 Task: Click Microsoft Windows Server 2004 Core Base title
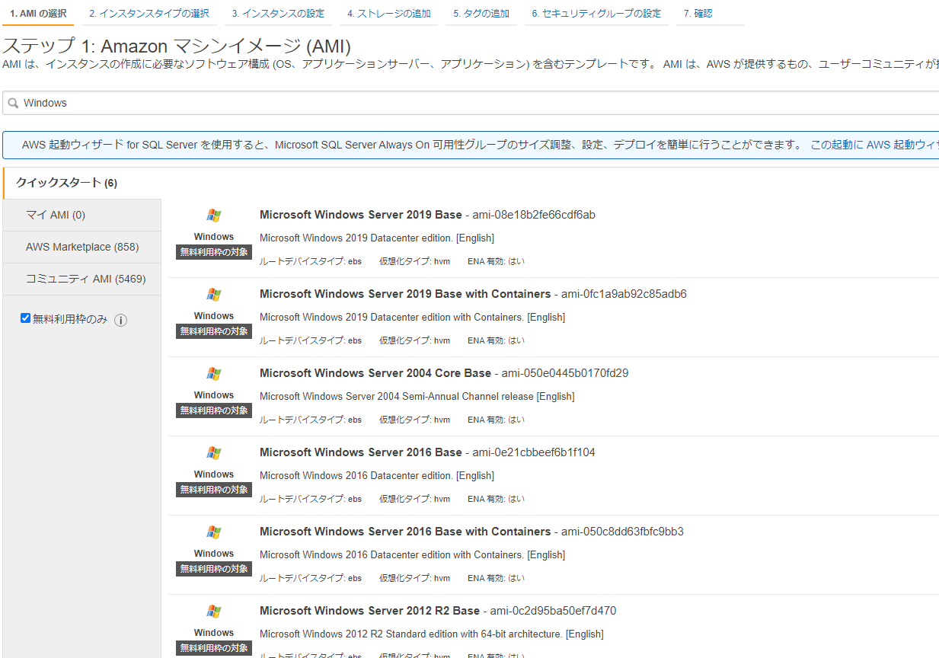[375, 373]
